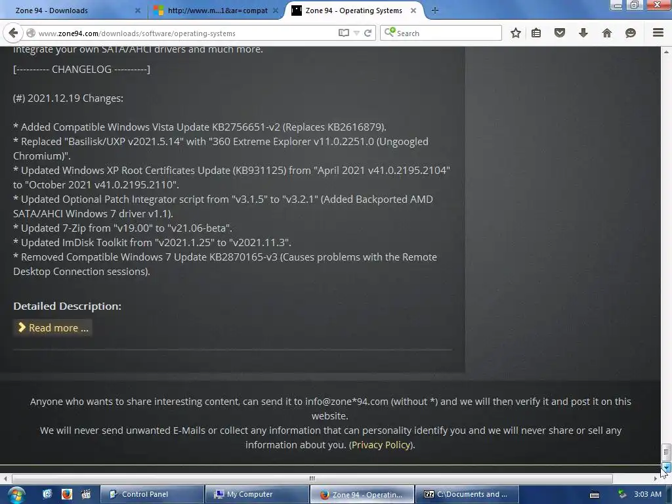Open the Windows Start orb
672x504 pixels.
[16, 495]
